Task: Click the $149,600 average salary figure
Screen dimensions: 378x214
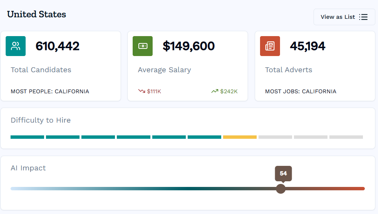Action: click(189, 46)
